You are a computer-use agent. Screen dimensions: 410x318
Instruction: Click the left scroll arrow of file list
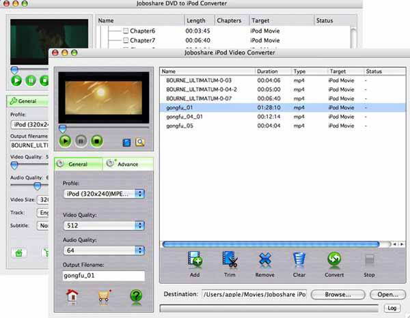(x=395, y=244)
